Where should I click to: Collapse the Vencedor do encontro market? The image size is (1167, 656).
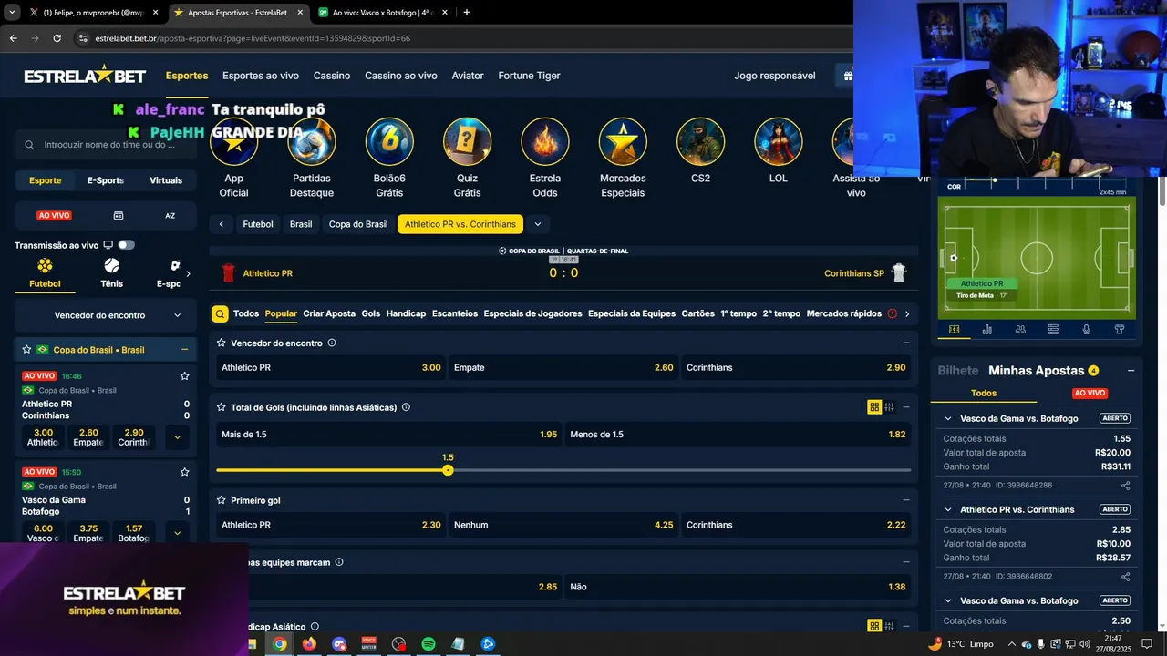[x=905, y=343]
